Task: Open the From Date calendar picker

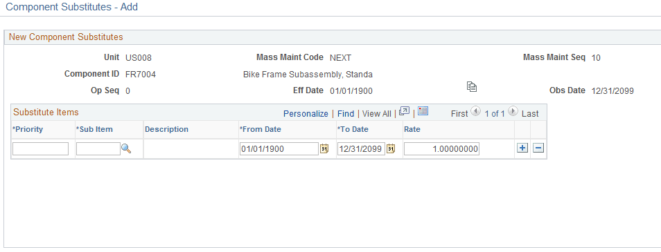Action: [x=324, y=148]
